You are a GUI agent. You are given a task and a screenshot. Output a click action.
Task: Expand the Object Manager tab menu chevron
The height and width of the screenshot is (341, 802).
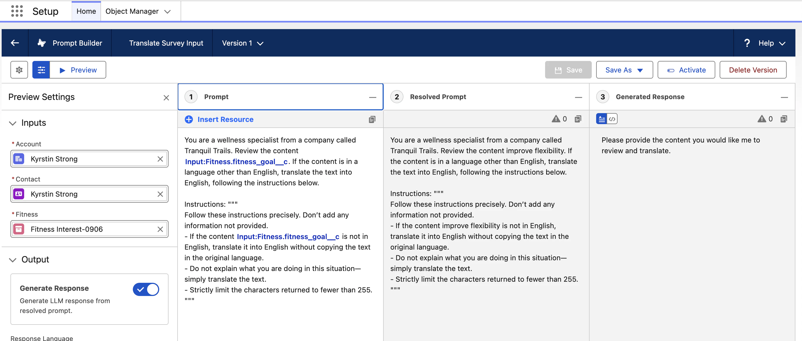167,12
